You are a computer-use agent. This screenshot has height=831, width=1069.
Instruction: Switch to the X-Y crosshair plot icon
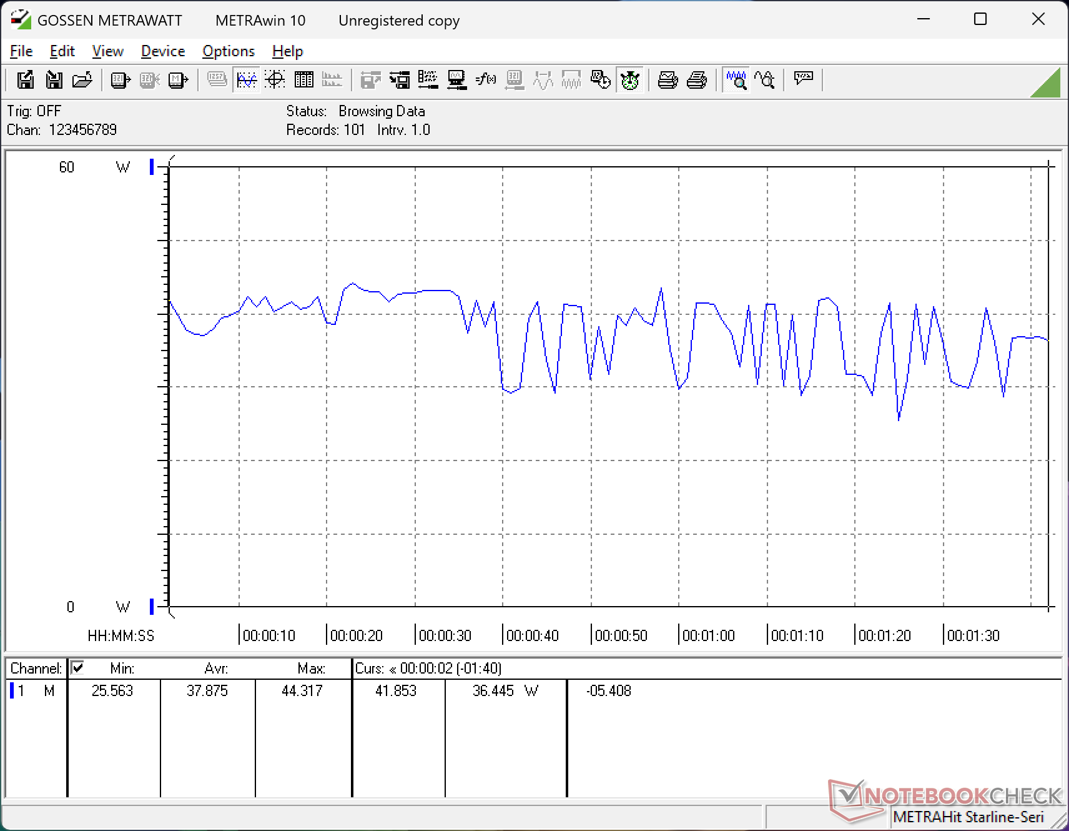(275, 80)
